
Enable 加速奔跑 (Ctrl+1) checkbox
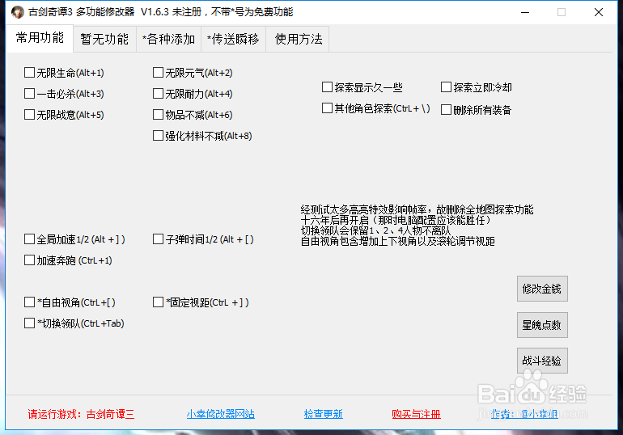click(29, 260)
